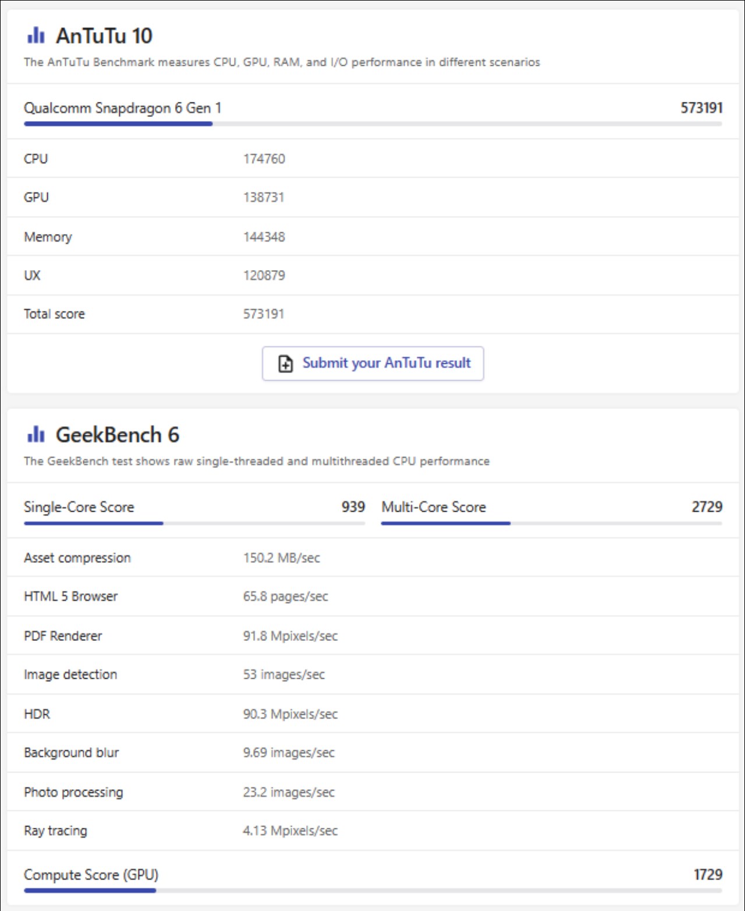Click the Compute Score (GPU) label
745x911 pixels.
[x=91, y=875]
